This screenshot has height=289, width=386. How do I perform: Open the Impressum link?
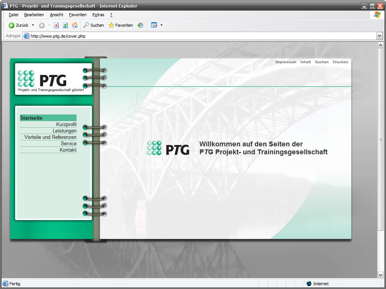coord(286,62)
